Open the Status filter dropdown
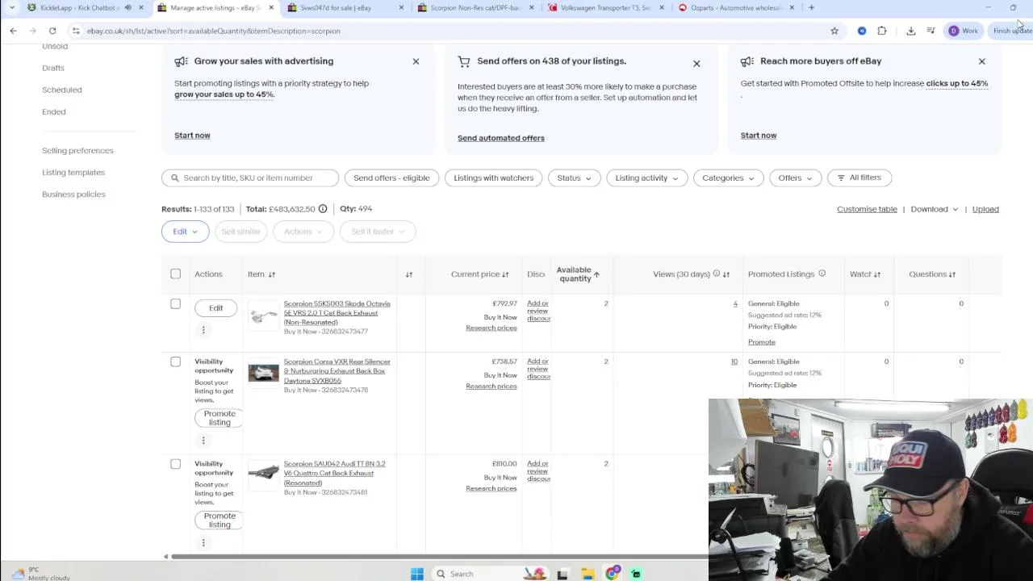1033x581 pixels. 574,178
